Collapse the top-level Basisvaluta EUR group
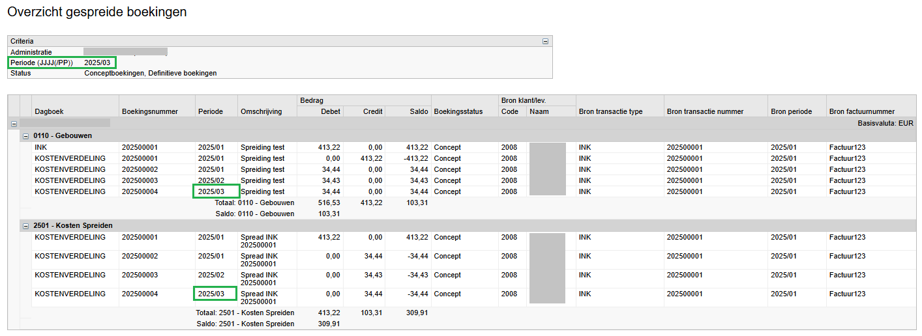This screenshot has height=336, width=922. (13, 123)
